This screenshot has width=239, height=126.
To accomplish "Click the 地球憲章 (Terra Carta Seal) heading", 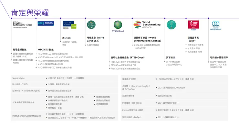I will 95,39.
